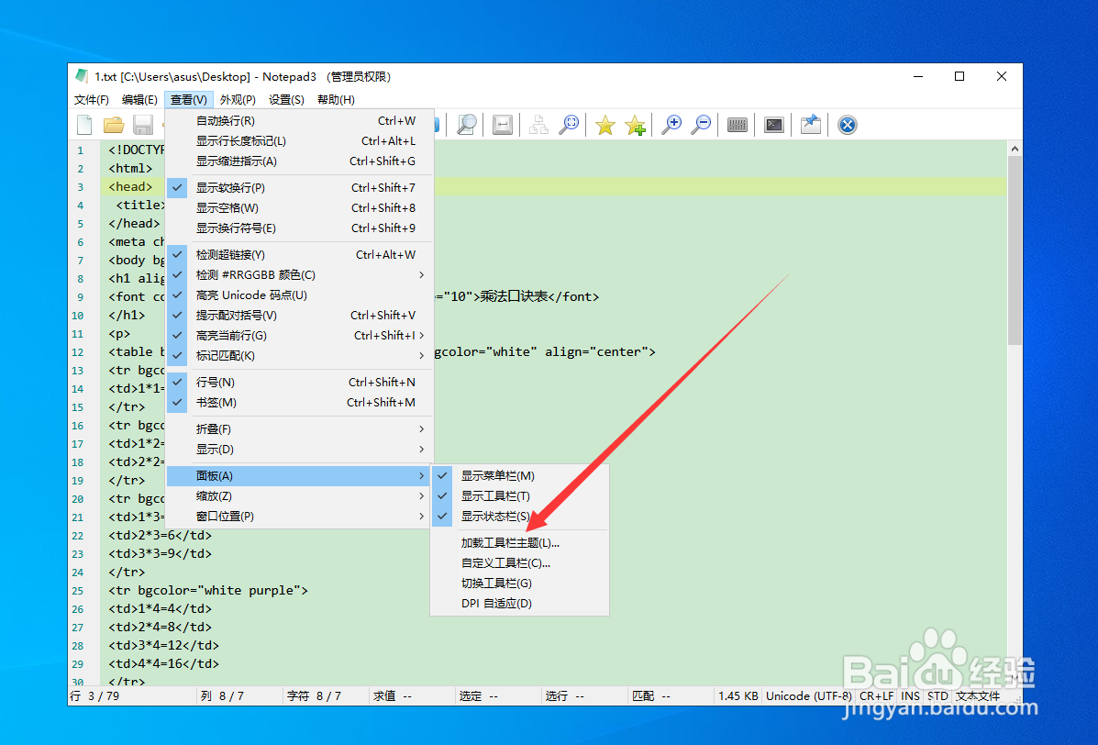This screenshot has width=1098, height=745.
Task: Open the 设置 menu
Action: coord(287,99)
